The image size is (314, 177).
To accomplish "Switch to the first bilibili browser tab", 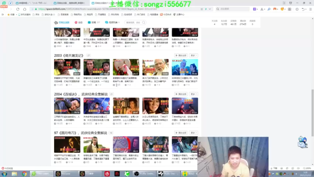I will point(33,3).
